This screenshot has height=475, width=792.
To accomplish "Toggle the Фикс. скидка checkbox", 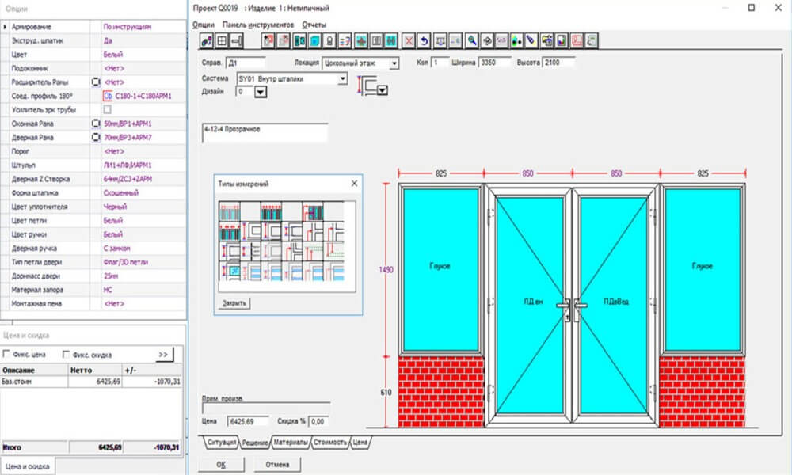I will 67,355.
